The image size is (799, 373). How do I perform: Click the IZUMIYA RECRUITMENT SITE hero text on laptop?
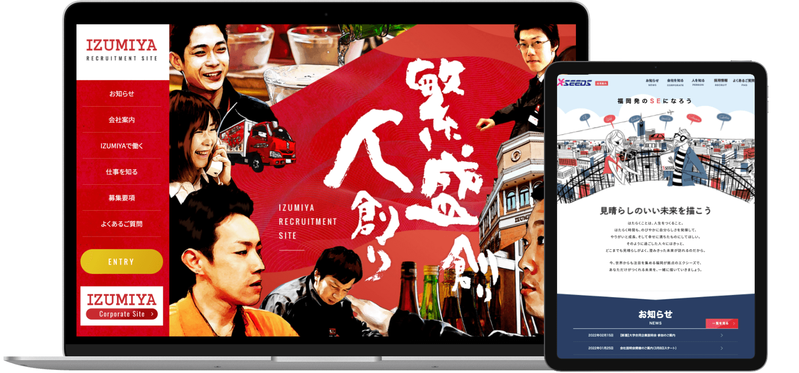point(308,222)
